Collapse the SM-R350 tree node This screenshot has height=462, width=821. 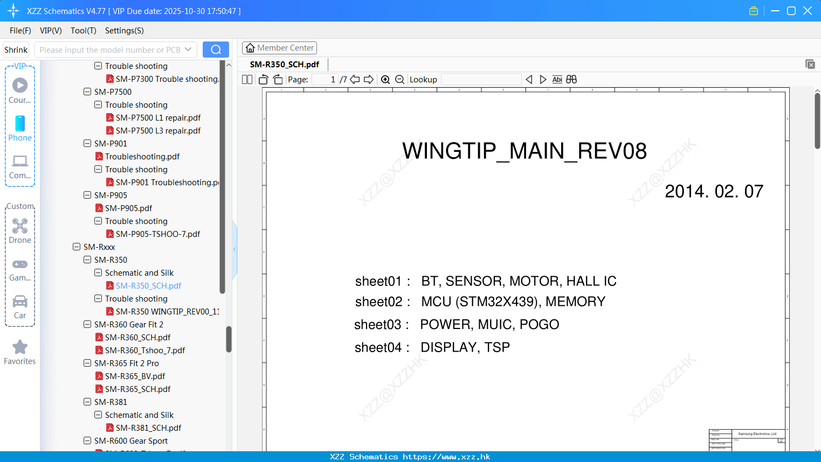87,260
